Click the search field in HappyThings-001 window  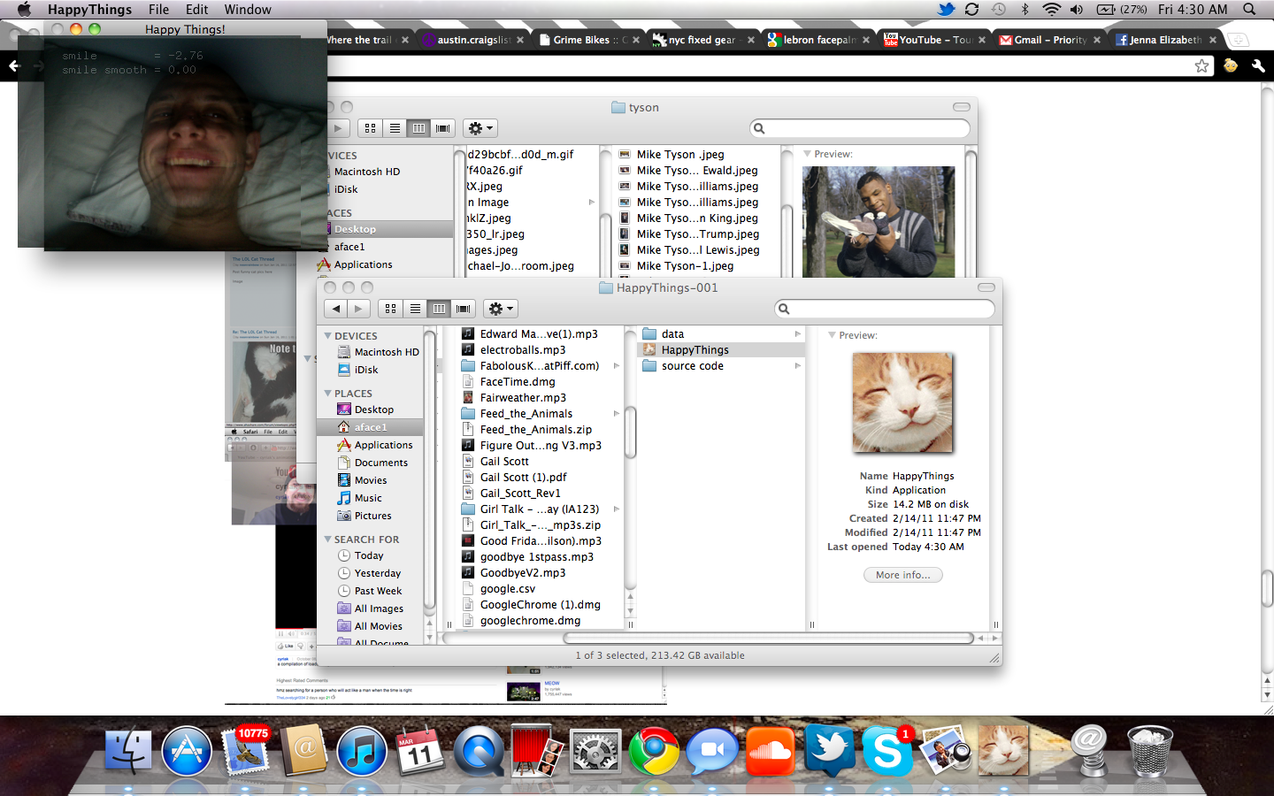pyautogui.click(x=885, y=309)
